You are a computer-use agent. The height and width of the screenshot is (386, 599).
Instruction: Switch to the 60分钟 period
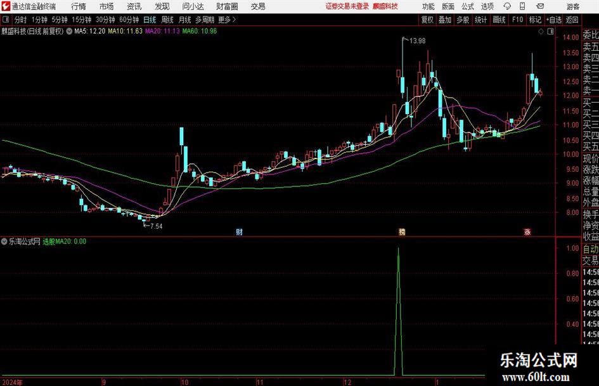pyautogui.click(x=129, y=20)
